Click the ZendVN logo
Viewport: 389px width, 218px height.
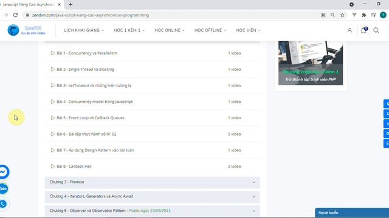[x=26, y=30]
